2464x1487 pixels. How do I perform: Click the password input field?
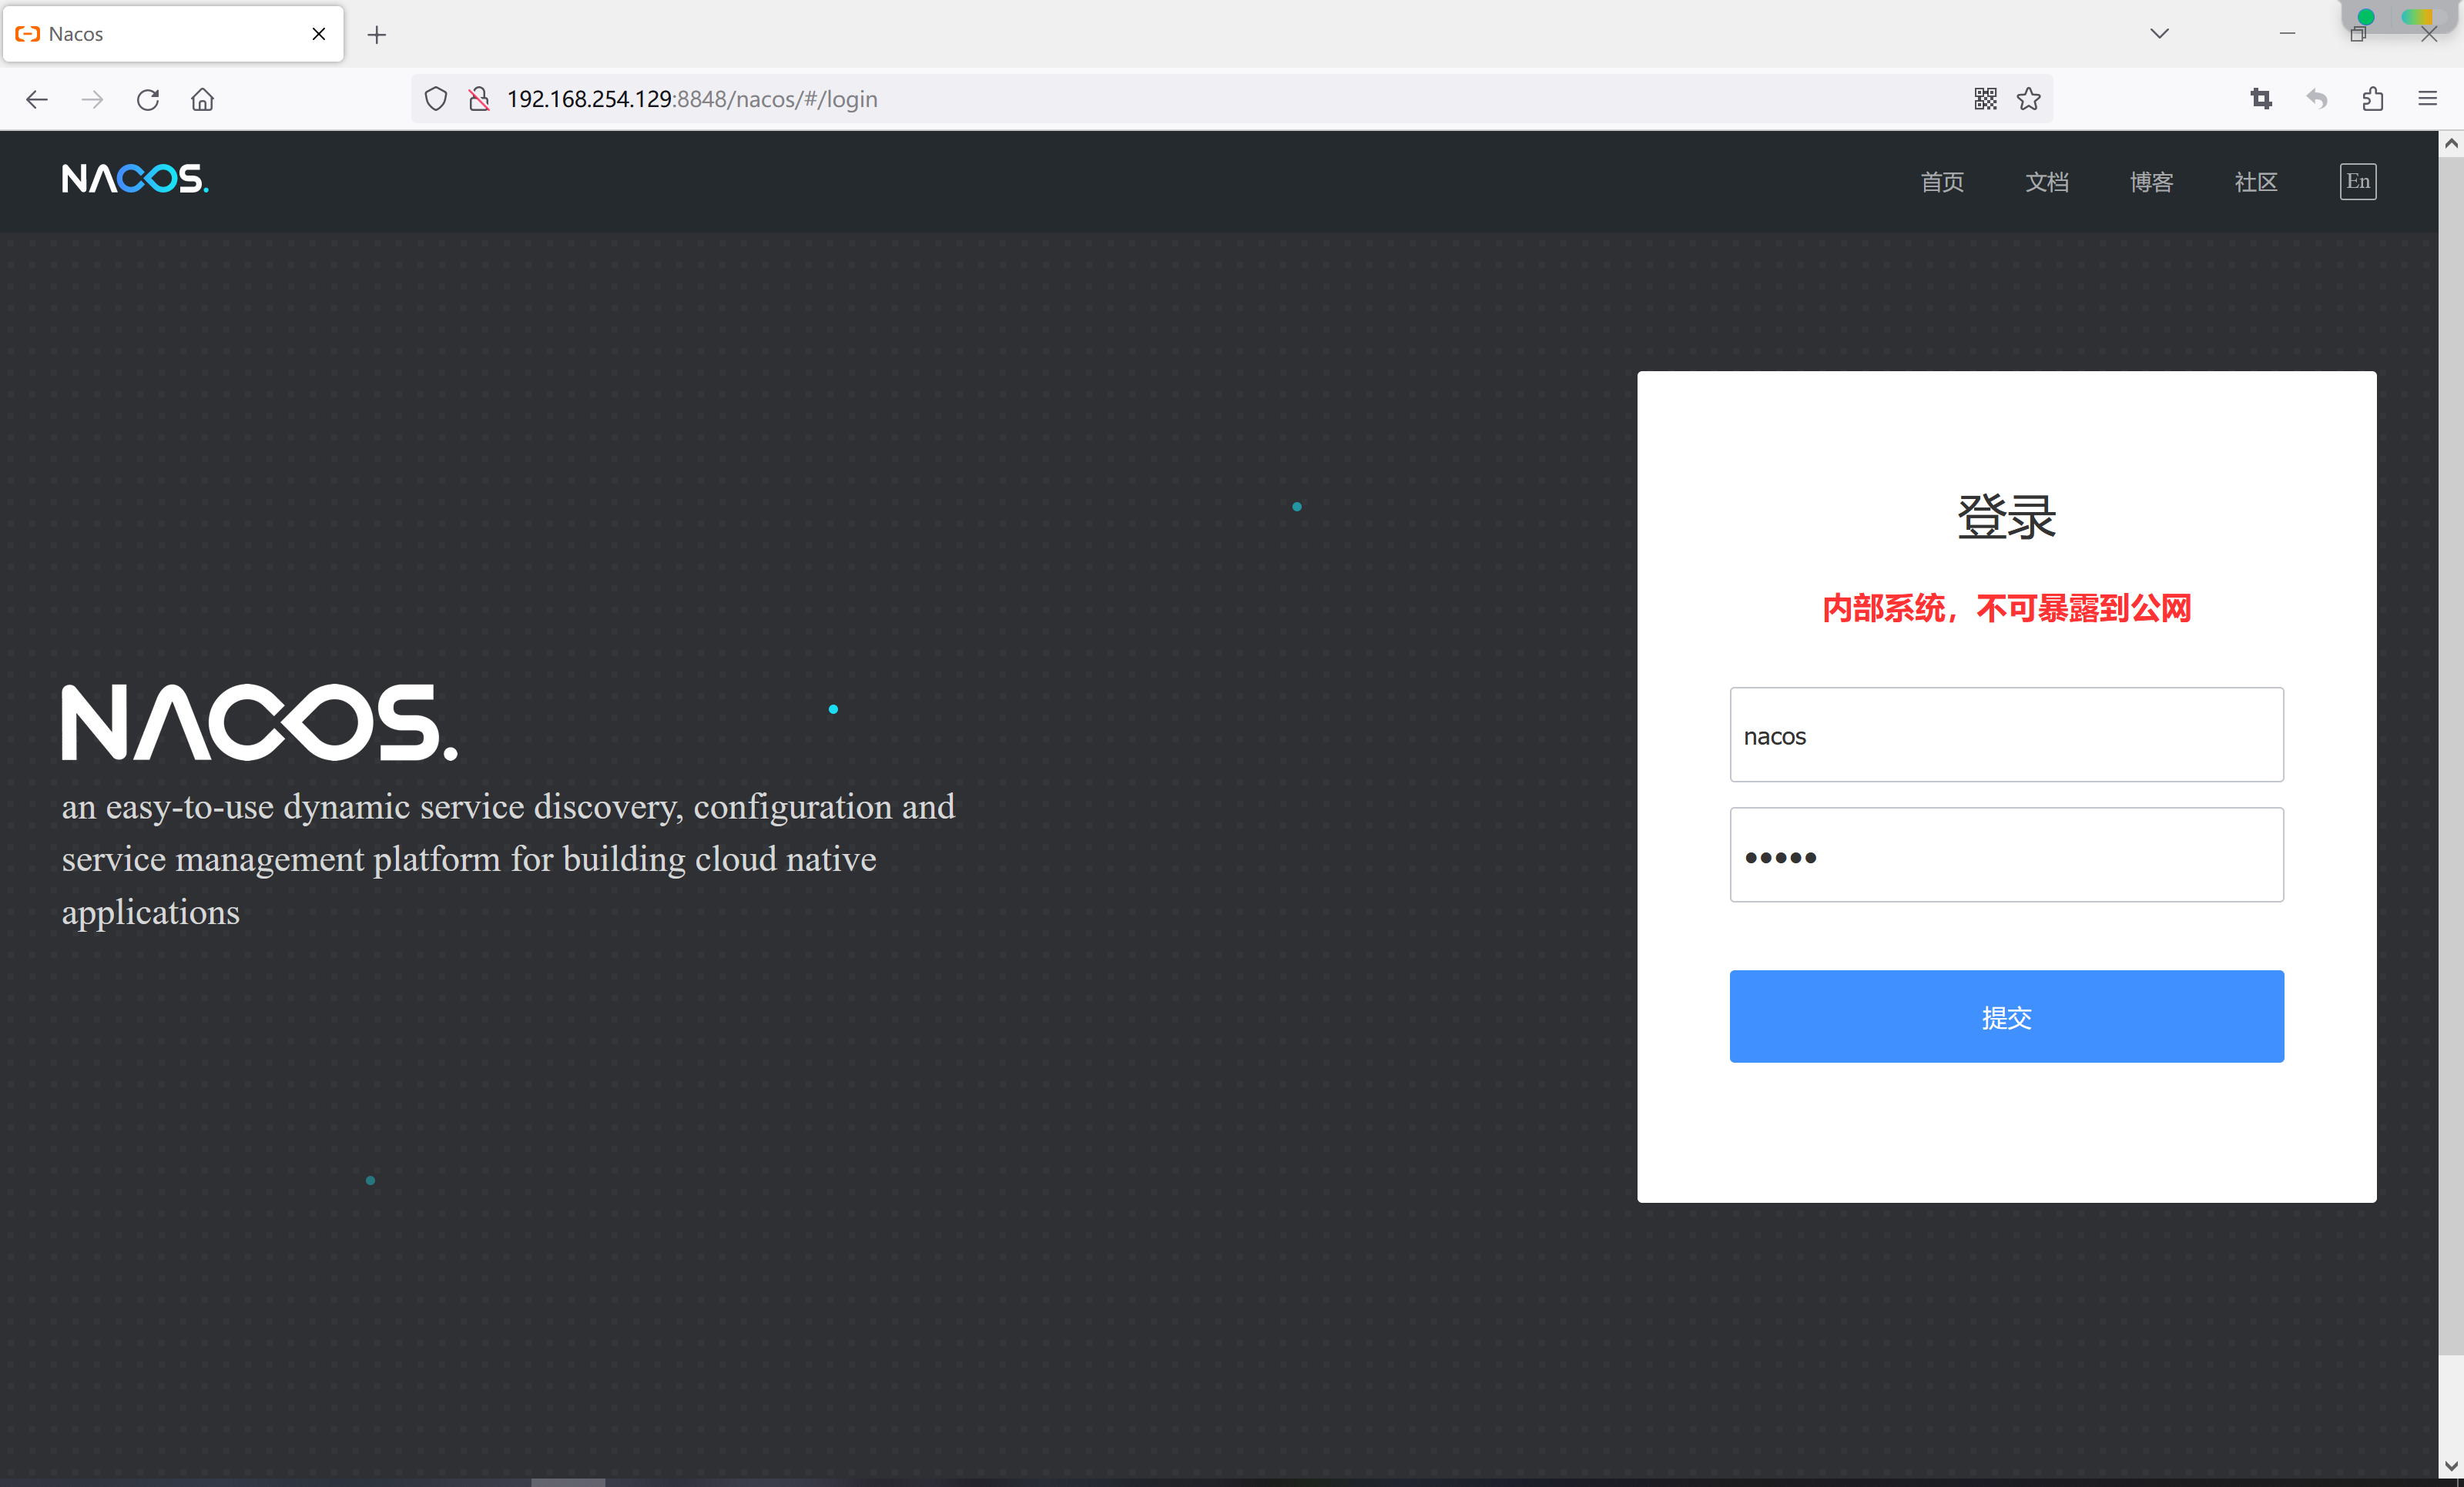[2006, 855]
